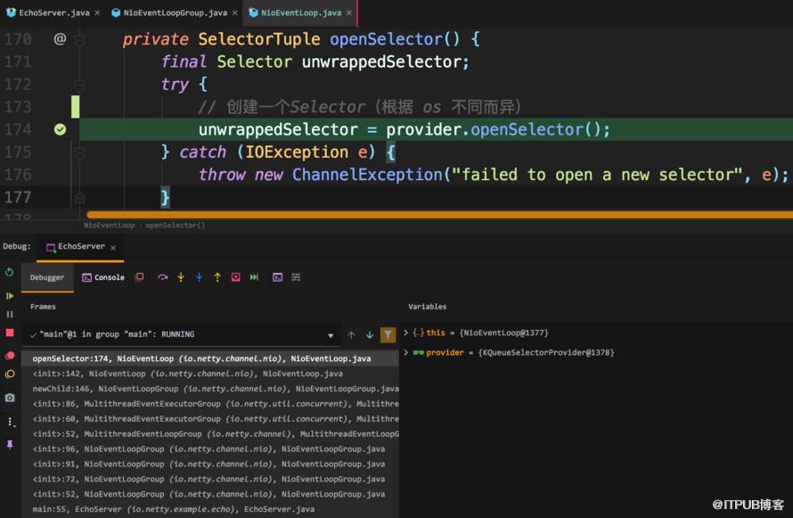The height and width of the screenshot is (518, 793).
Task: Select the main:55 EchoServer stack frame
Action: [210, 509]
